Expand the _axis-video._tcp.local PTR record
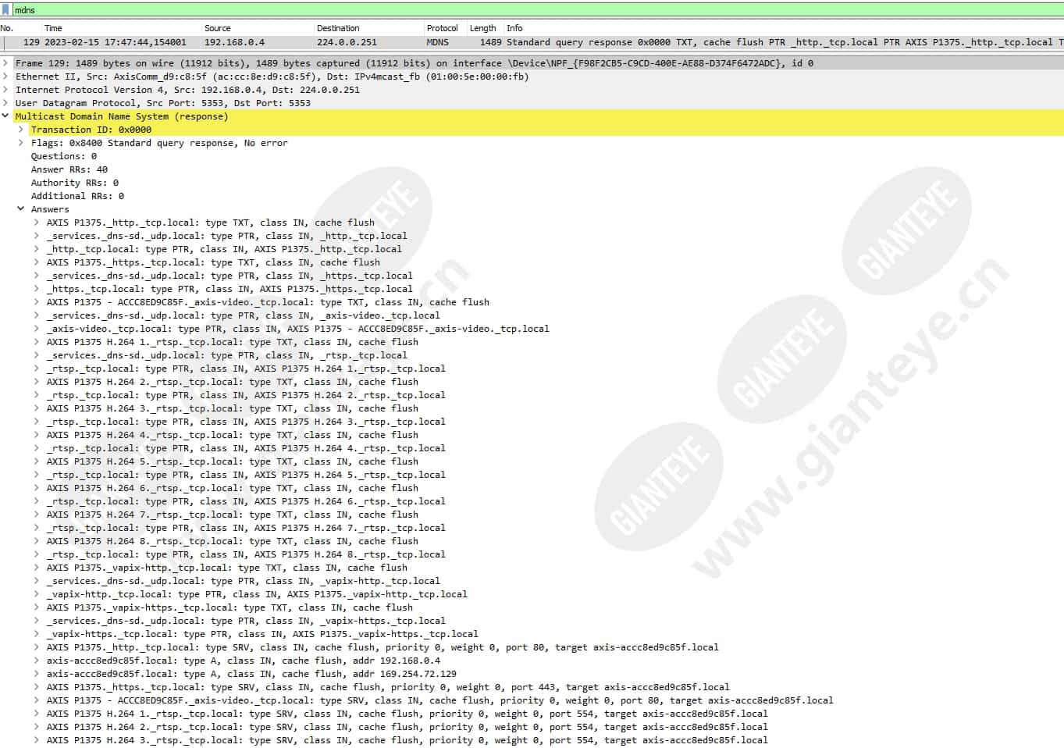 37,329
